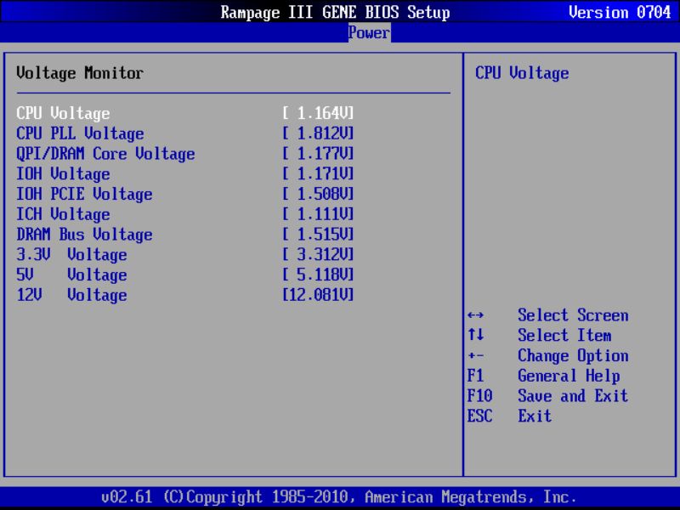
Task: Click the 3.3V rail value 3.312V
Action: 318,254
